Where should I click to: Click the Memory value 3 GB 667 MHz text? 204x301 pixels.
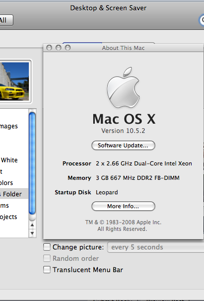138,178
